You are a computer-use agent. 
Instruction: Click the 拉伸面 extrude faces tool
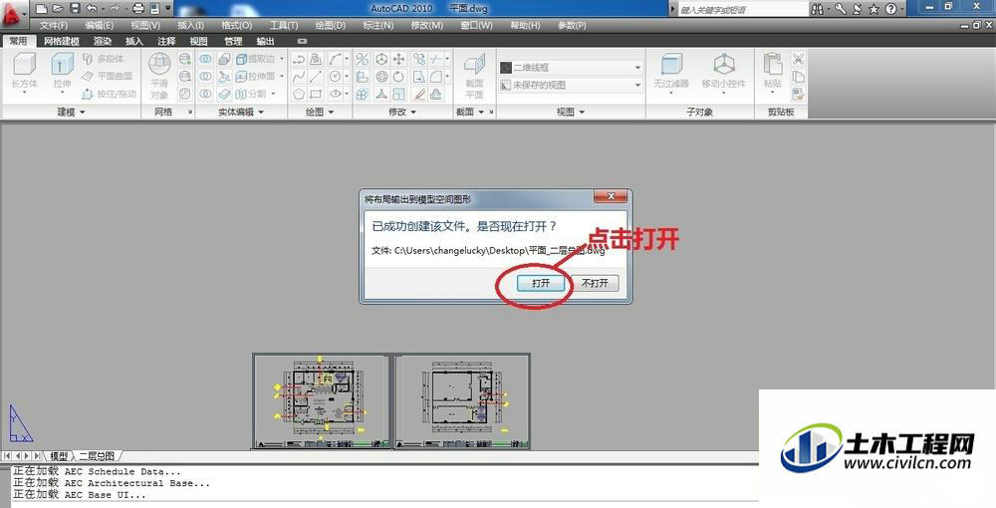point(255,76)
